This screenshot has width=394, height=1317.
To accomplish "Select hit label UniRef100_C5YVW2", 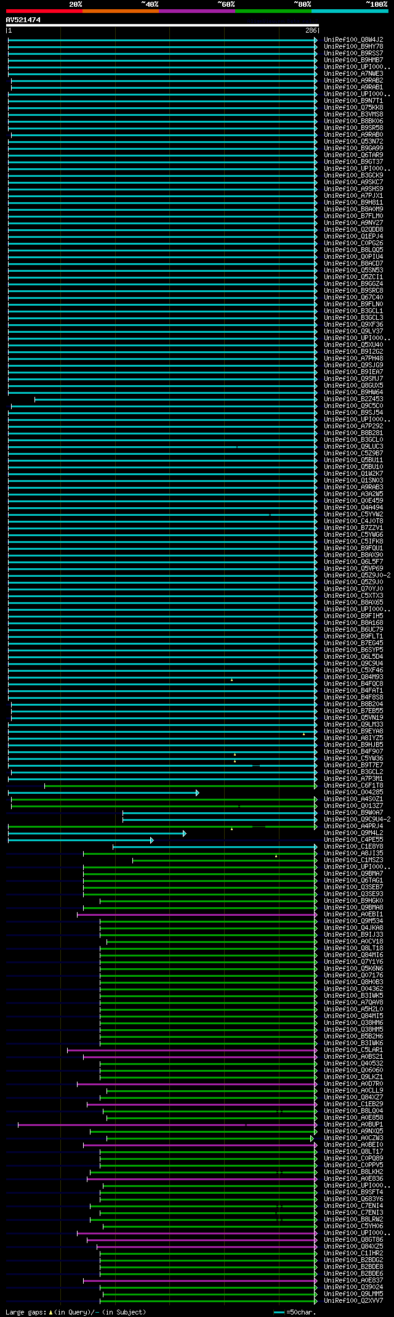I will click(x=353, y=514).
